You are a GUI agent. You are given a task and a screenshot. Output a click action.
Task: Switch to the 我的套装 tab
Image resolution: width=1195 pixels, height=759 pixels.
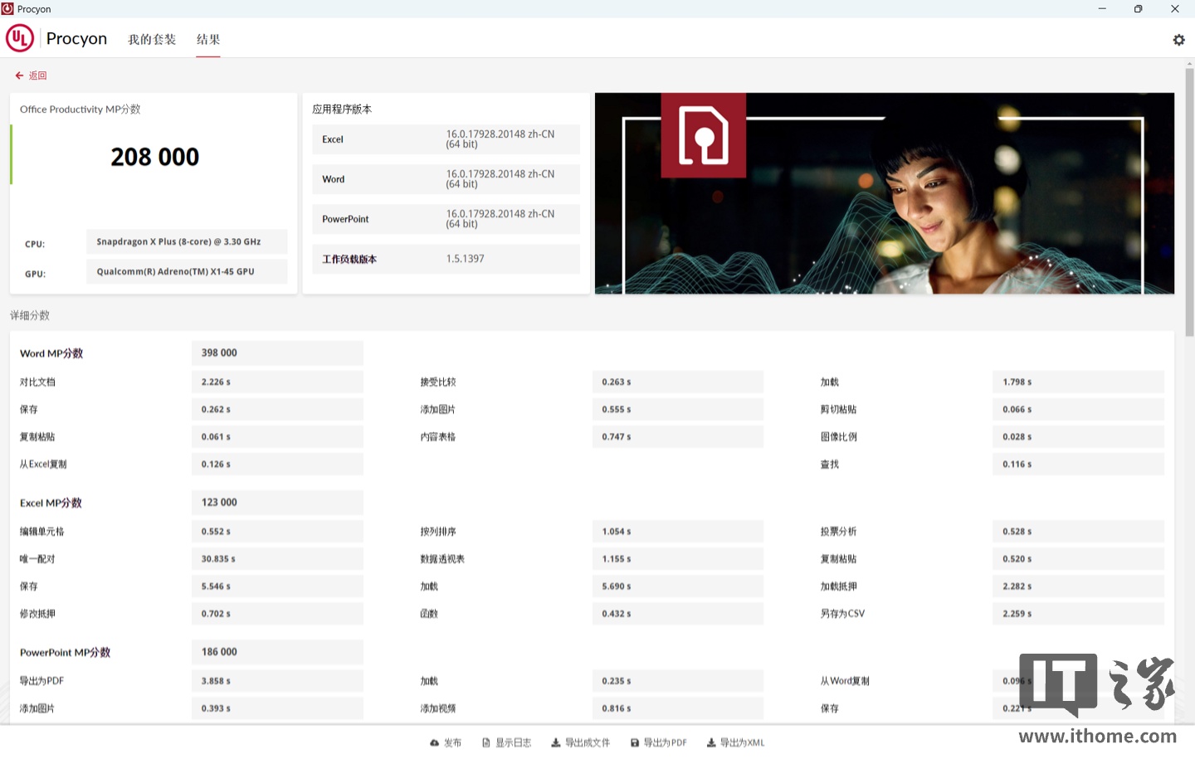pyautogui.click(x=152, y=40)
